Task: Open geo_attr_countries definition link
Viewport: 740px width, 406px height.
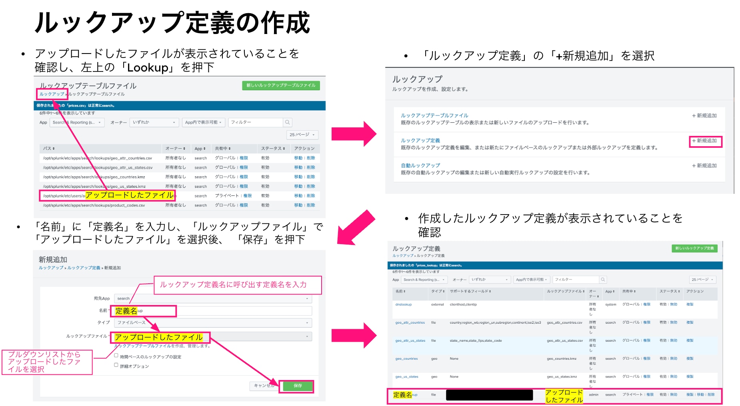Action: tap(410, 322)
